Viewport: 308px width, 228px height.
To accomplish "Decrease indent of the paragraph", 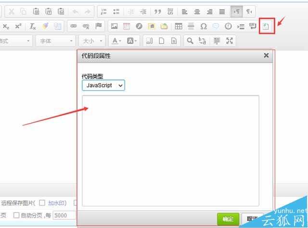I will click(x=131, y=12).
